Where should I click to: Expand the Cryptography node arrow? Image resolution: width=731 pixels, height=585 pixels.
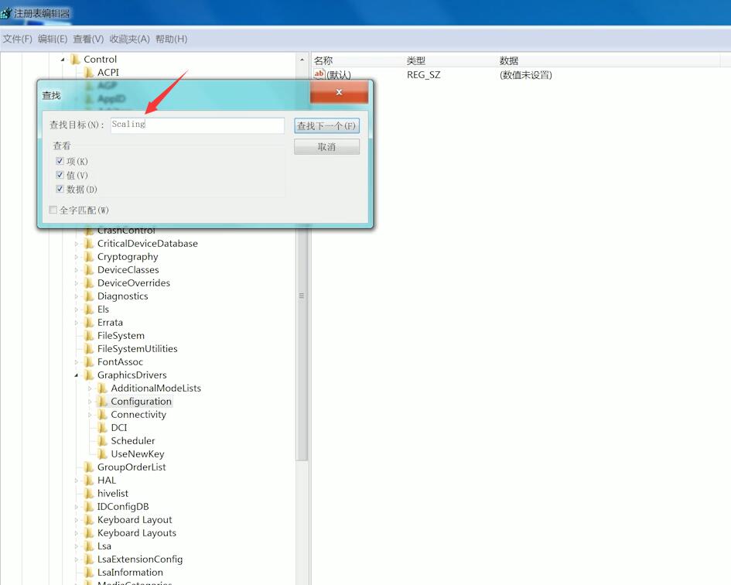[76, 257]
